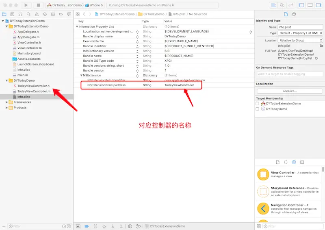Open the Debug navigator icon
Image resolution: width=325 pixels, height=230 pixels.
pos(53,14)
